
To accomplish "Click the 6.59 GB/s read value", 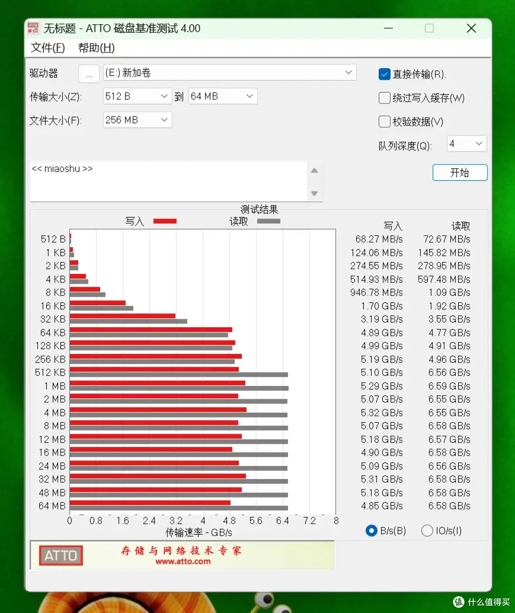I will (x=449, y=386).
